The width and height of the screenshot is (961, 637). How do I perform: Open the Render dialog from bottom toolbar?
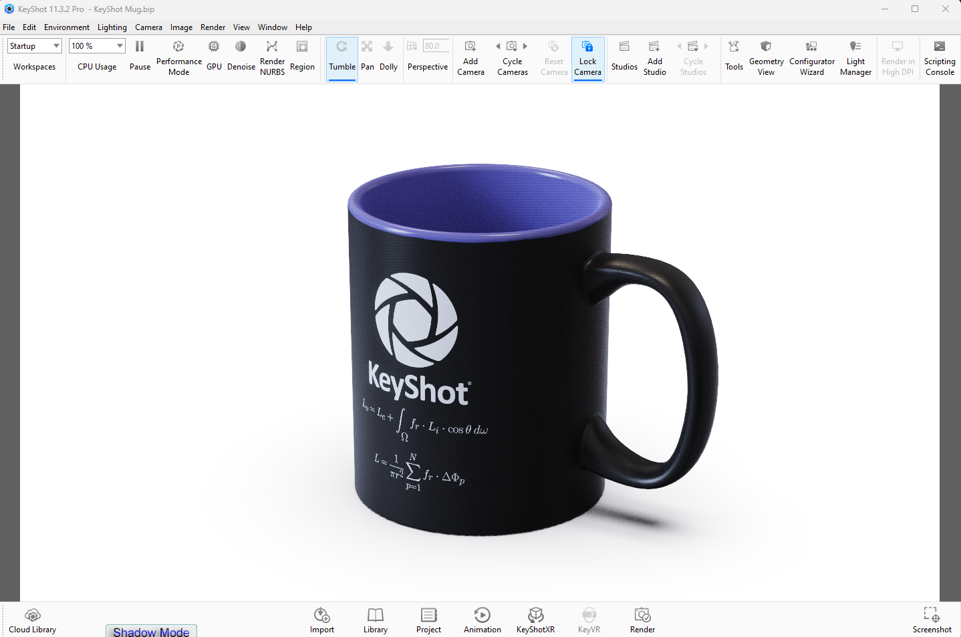(642, 620)
